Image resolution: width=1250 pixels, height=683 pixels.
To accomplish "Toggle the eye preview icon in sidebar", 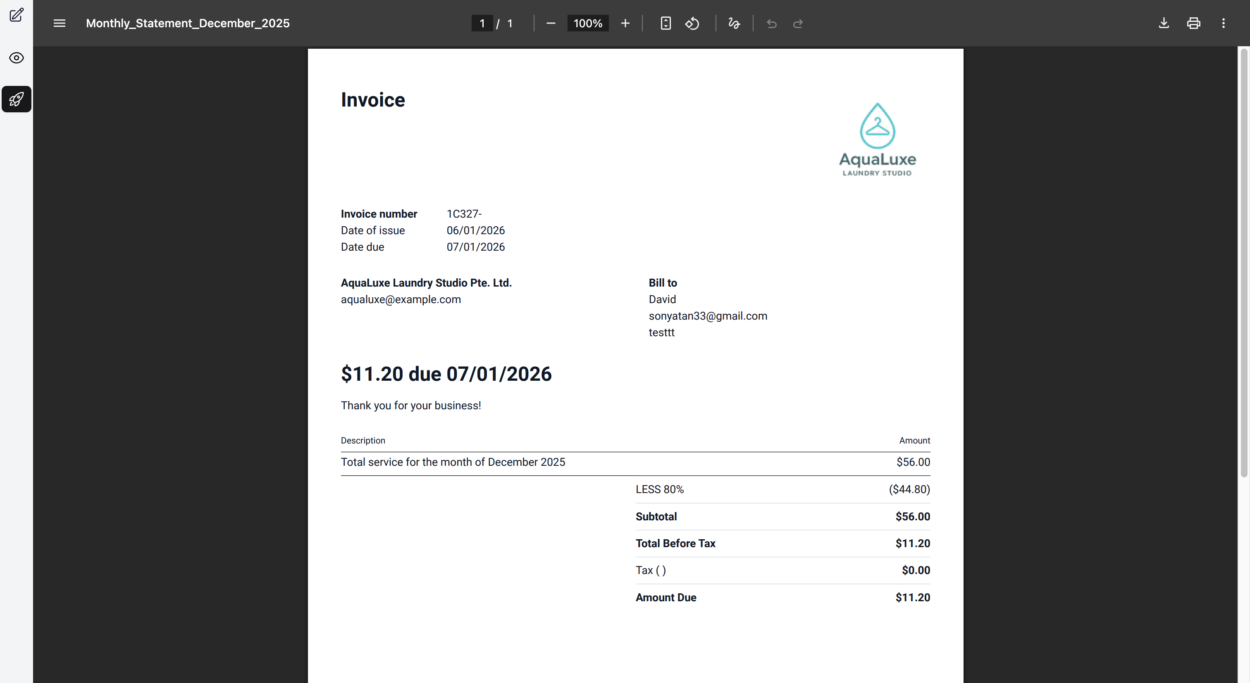I will point(17,58).
